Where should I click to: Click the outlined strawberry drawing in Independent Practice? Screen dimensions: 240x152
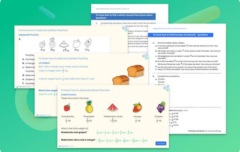42,44
